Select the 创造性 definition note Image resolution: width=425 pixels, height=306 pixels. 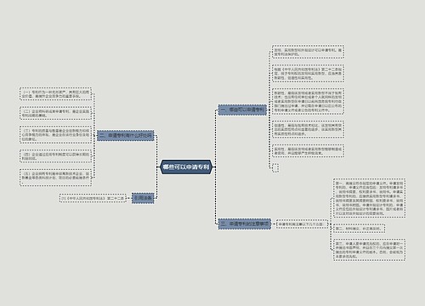pos(308,129)
